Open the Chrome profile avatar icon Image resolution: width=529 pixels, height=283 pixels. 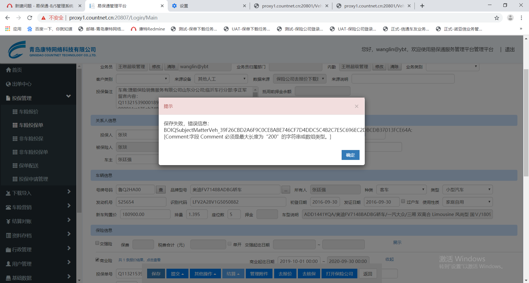(x=510, y=18)
